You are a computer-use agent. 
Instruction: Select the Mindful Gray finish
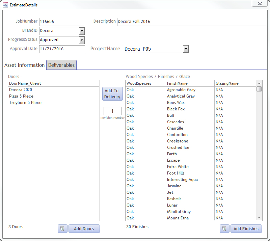(191, 212)
